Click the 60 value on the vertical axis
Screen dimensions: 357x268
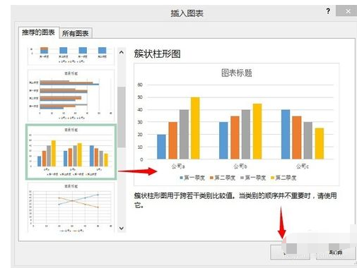point(140,85)
